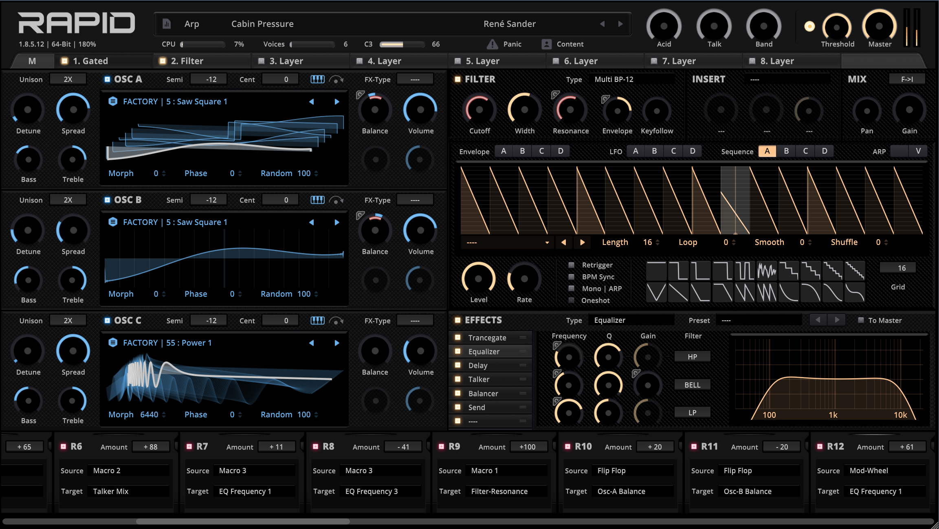
Task: Select next OSC B wavetable
Action: pos(336,222)
